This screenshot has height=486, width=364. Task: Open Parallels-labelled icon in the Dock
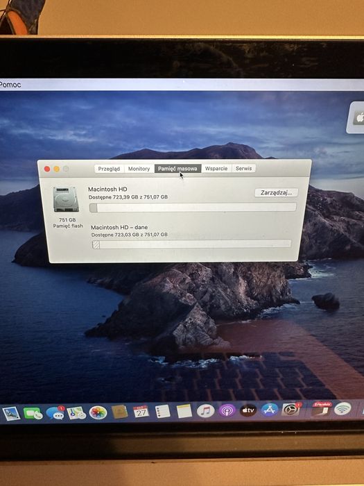(320, 409)
